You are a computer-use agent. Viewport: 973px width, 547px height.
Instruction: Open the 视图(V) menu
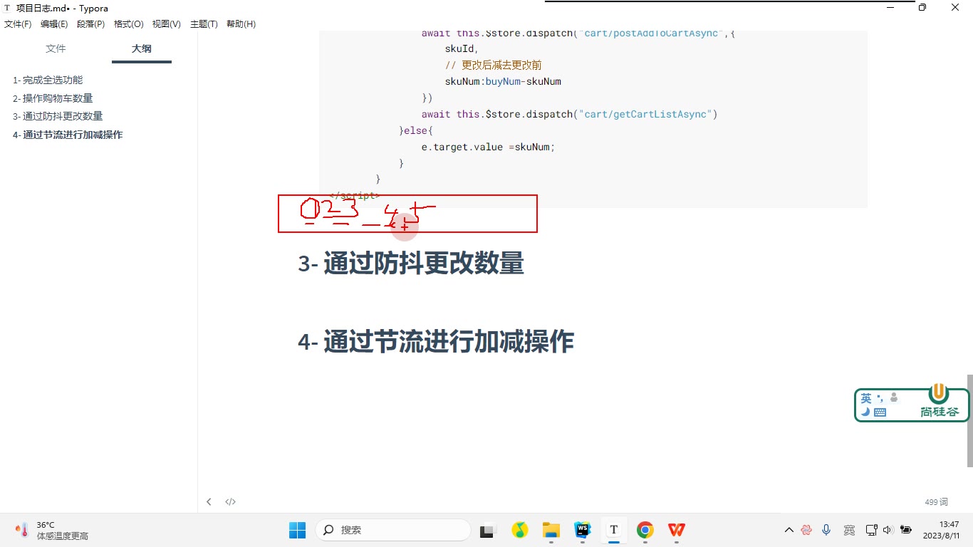166,24
